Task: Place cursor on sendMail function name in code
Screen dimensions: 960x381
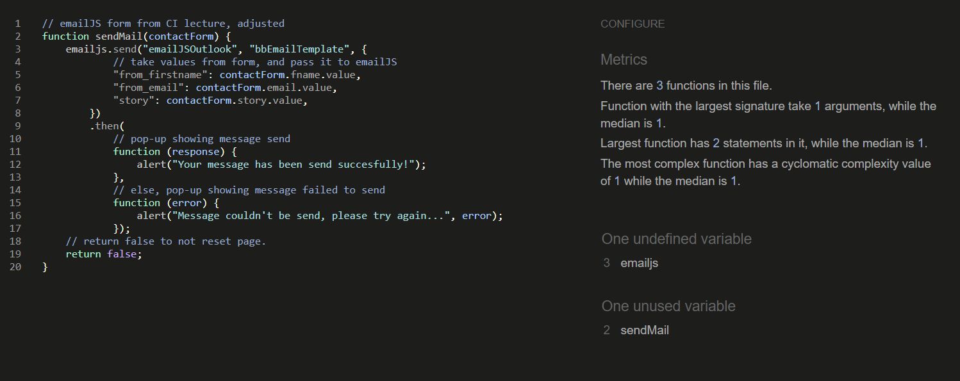Action: point(119,36)
